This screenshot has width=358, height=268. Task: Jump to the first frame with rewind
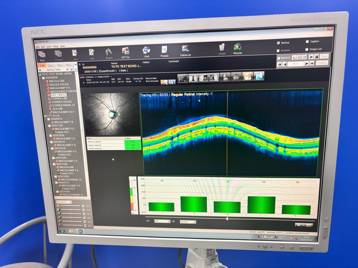tap(279, 65)
